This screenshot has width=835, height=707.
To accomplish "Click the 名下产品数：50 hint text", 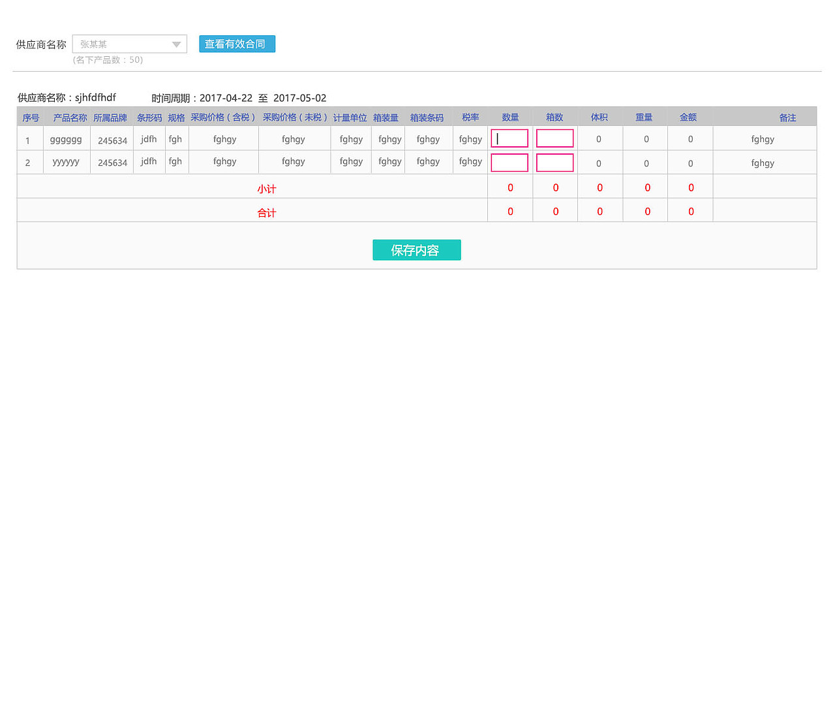I will 108,59.
